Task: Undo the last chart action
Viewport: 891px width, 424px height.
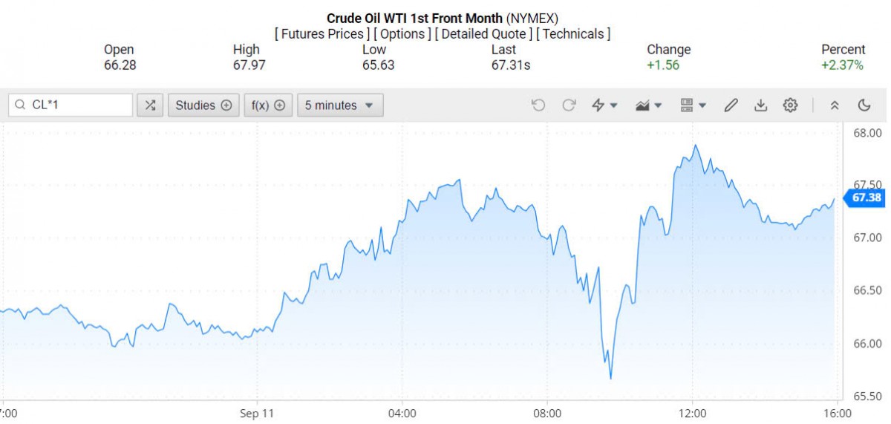Action: click(538, 105)
